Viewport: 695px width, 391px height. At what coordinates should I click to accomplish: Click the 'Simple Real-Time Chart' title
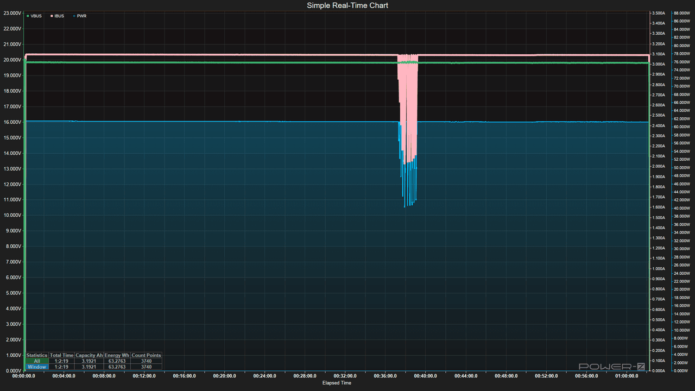[347, 5]
